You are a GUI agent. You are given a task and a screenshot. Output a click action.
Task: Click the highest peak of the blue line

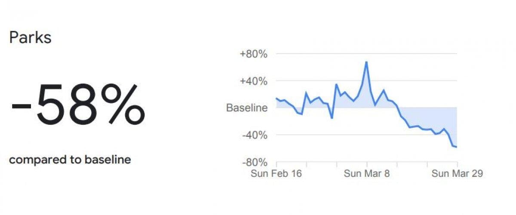pyautogui.click(x=366, y=62)
